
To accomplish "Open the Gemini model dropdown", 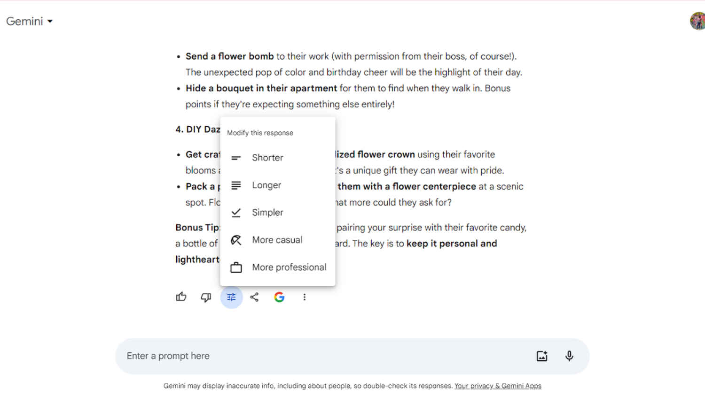I will 51,21.
